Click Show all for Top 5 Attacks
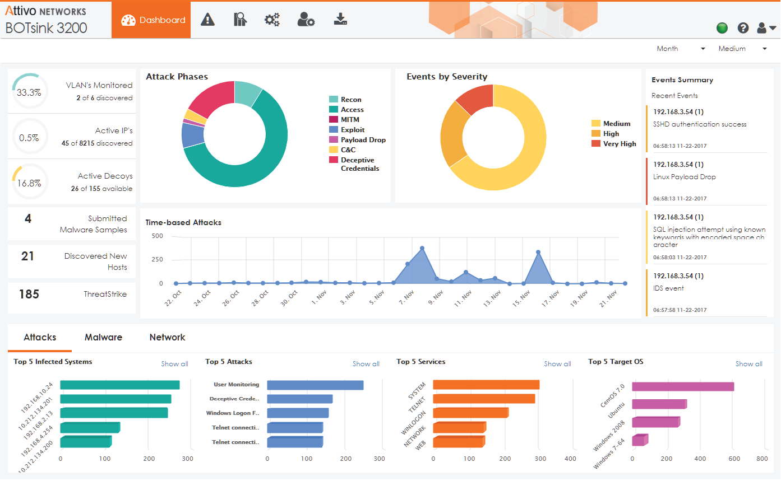 pos(366,364)
